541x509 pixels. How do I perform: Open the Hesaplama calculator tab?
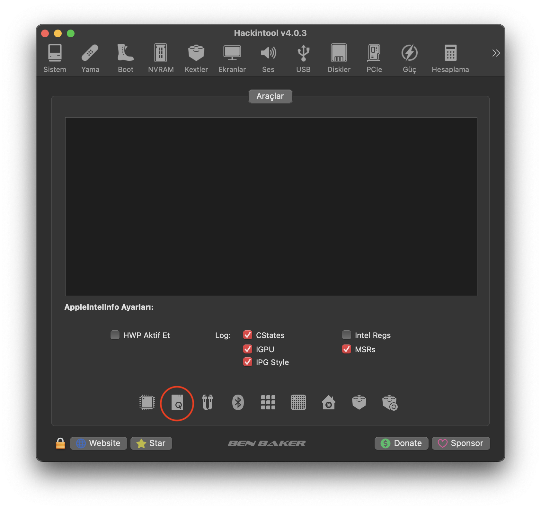coord(450,58)
